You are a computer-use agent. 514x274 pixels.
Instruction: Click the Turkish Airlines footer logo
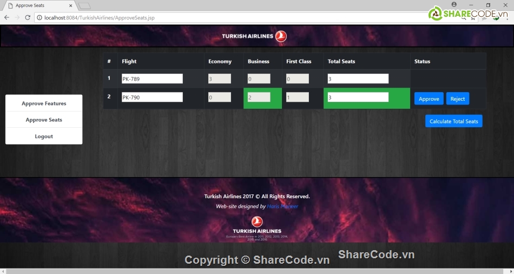257,225
